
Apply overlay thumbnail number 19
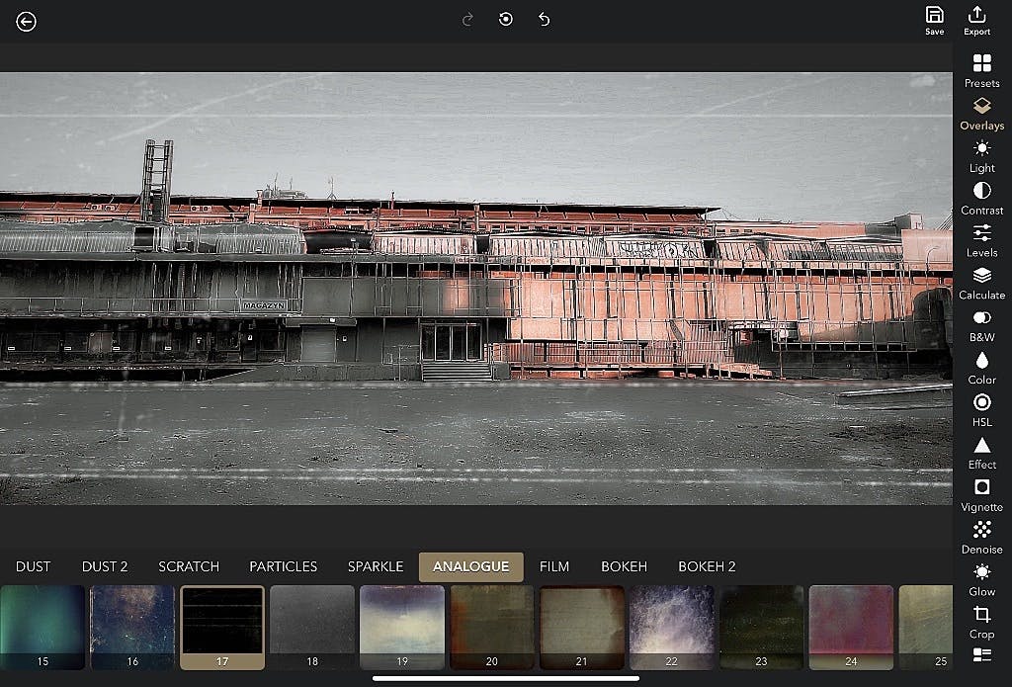(x=401, y=627)
